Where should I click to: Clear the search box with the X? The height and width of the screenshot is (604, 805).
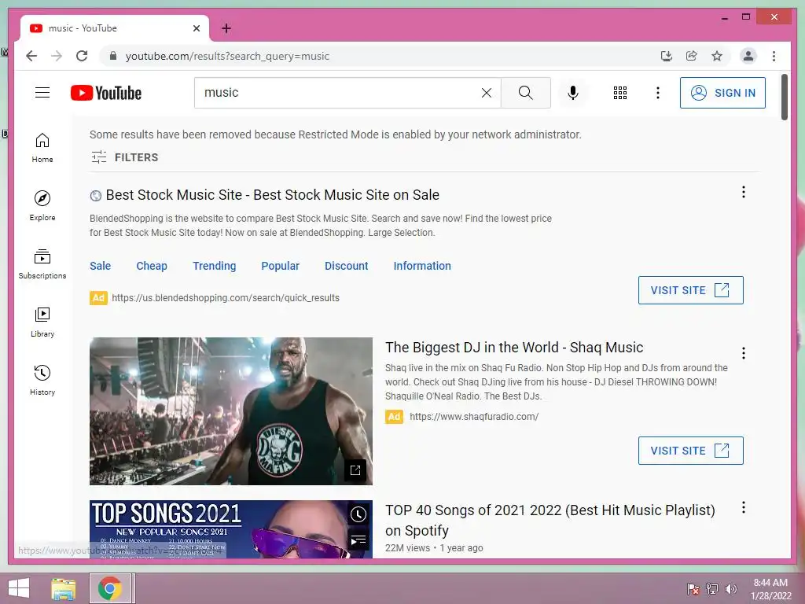tap(486, 93)
